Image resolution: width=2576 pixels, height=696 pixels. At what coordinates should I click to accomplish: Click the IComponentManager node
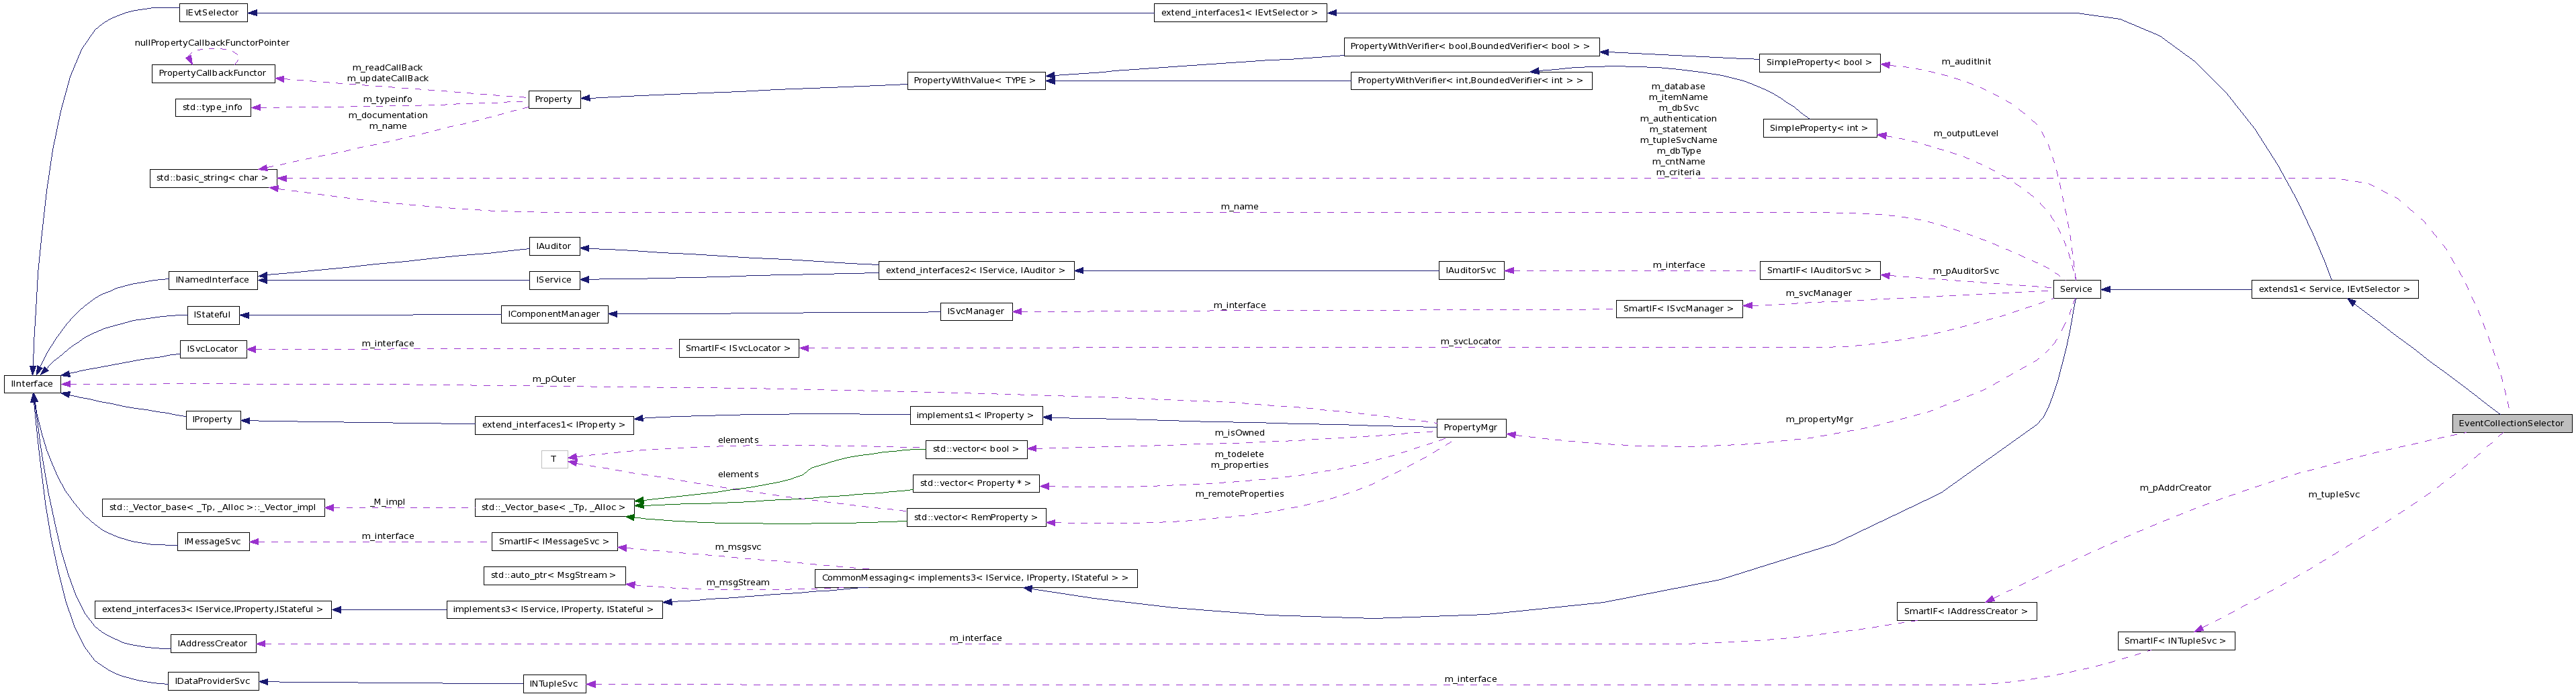click(x=553, y=313)
